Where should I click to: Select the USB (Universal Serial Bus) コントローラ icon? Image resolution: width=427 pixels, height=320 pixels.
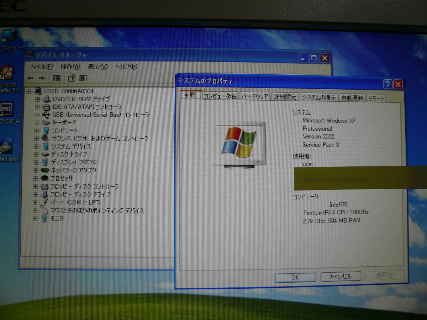(46, 115)
